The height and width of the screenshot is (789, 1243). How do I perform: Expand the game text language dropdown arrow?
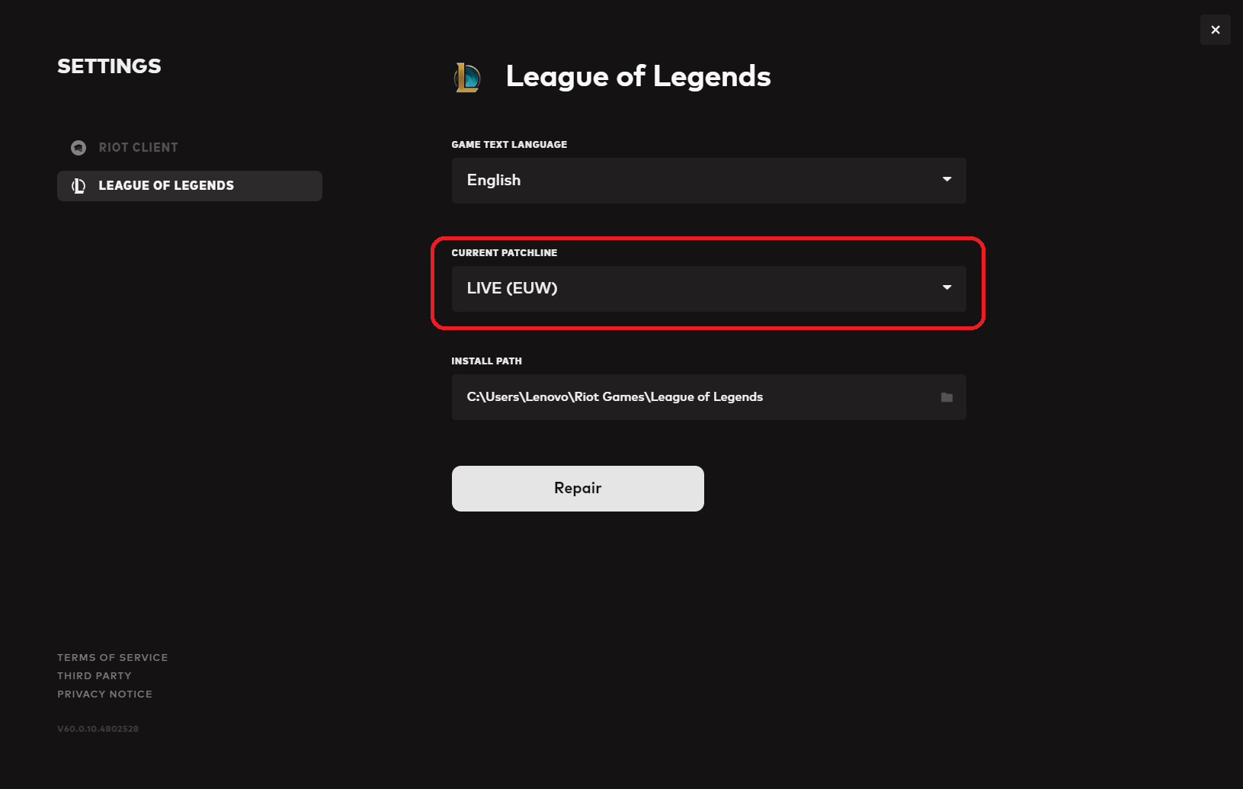click(x=947, y=180)
